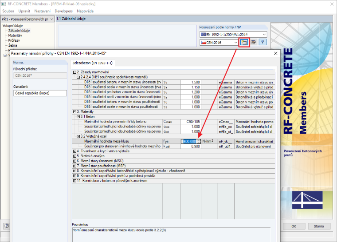The width and height of the screenshot is (337, 242).
Task: Click the Původní příloha field CSN:2016*
Action: coord(40,75)
